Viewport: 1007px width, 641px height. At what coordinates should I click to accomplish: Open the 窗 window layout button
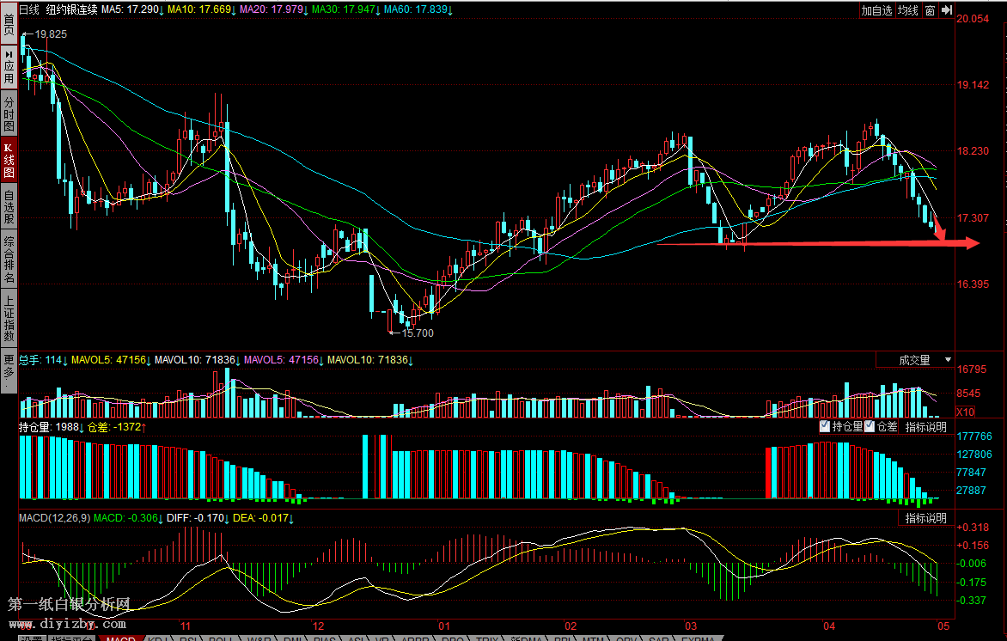tap(930, 10)
